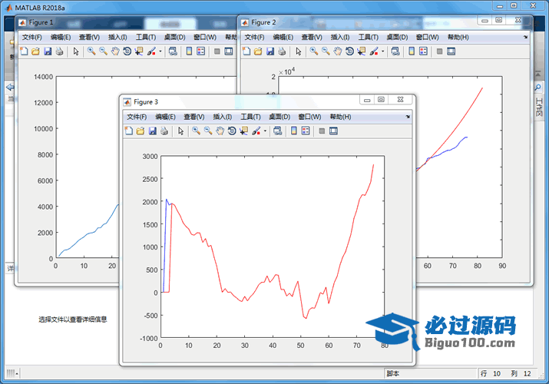
Task: Click the 脚本 status bar field
Action: point(431,373)
